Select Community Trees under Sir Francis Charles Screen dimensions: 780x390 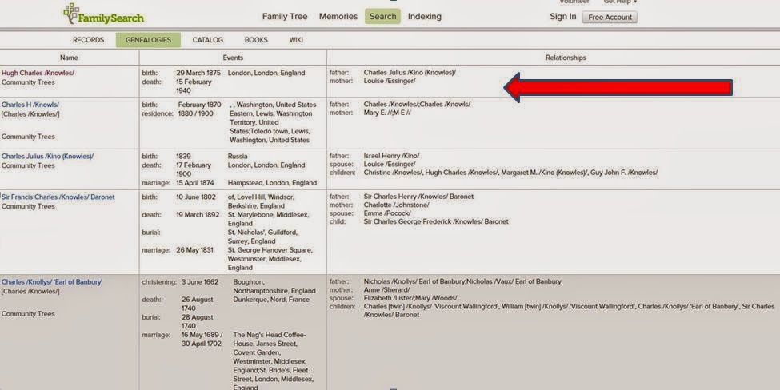coord(28,207)
